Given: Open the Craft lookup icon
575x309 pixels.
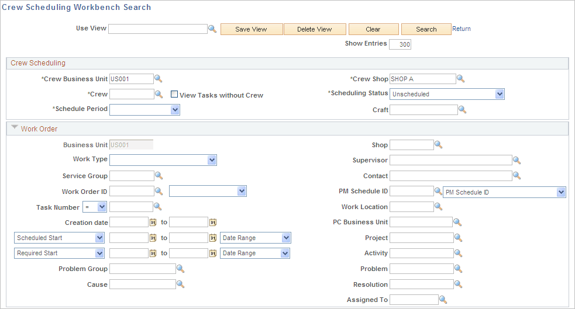Looking at the screenshot, I should [x=463, y=109].
